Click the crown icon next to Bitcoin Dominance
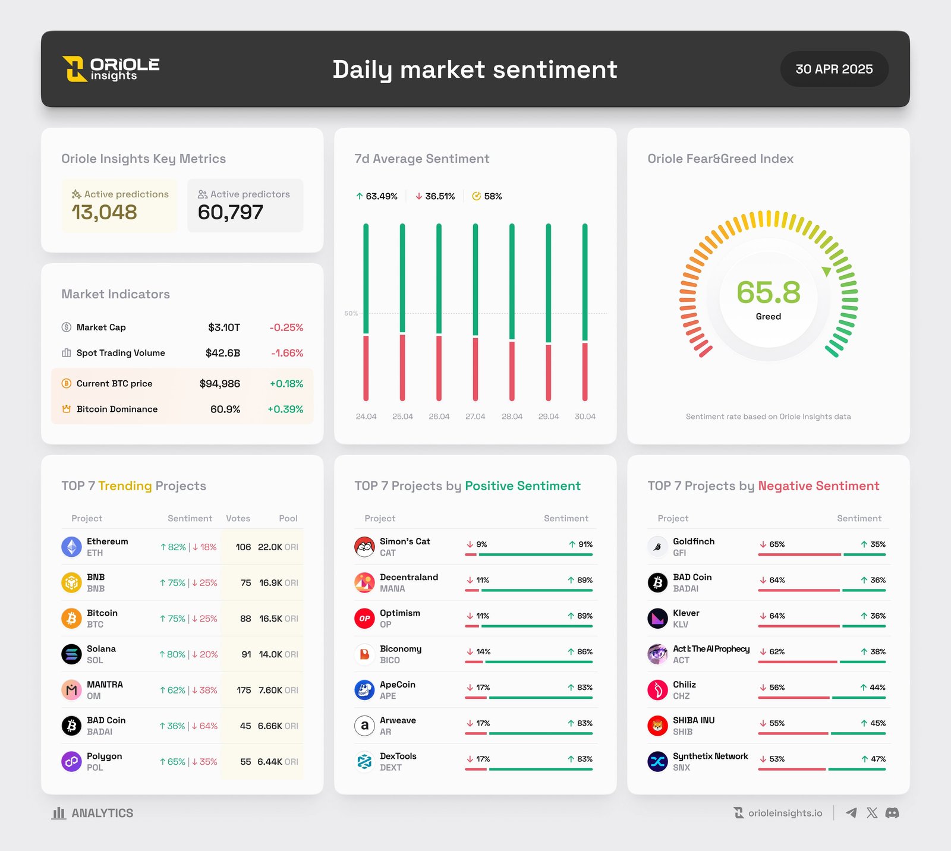 pos(67,409)
